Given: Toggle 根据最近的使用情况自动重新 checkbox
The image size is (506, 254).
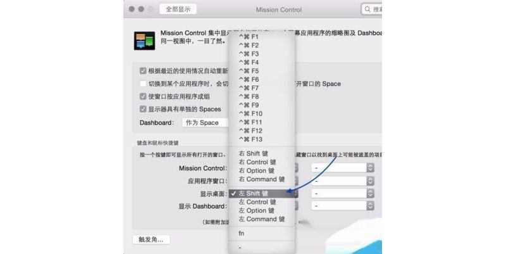Looking at the screenshot, I should pos(143,71).
